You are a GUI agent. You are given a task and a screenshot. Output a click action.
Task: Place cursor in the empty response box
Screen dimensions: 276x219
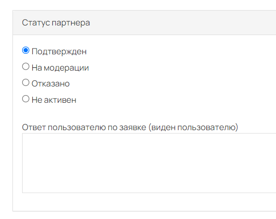click(149, 163)
